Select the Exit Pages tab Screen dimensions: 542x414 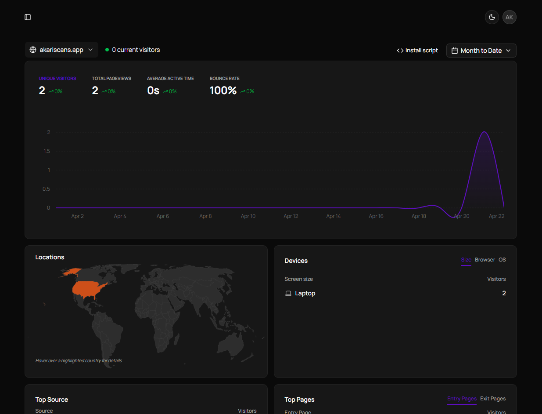coord(493,399)
